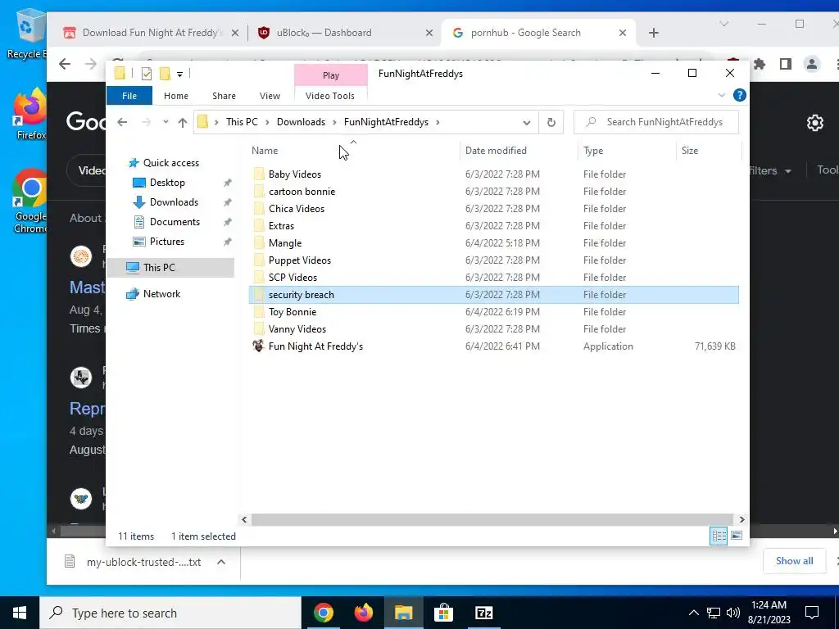Screen dimensions: 839x629
Task: Click the Properties quick access toolbar icon
Action: [146, 74]
